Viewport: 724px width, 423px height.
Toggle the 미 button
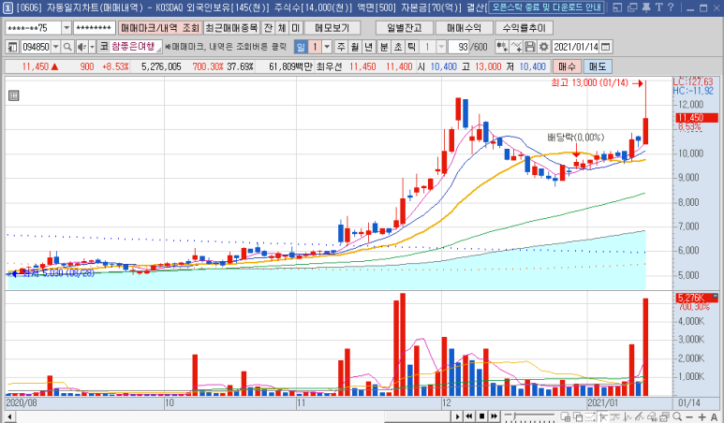pos(296,28)
